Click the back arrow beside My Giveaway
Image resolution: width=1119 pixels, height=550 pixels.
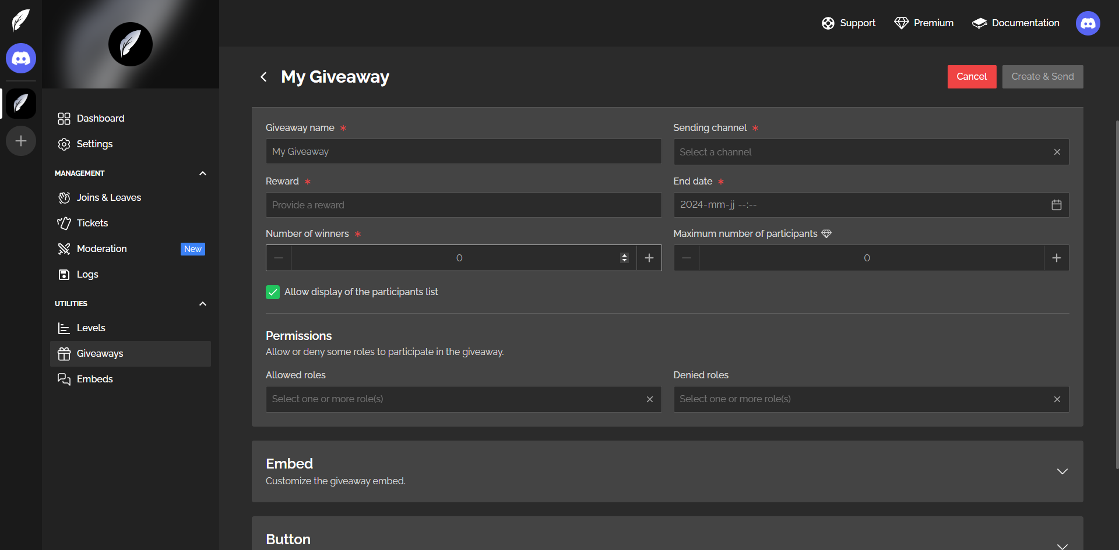click(x=263, y=77)
